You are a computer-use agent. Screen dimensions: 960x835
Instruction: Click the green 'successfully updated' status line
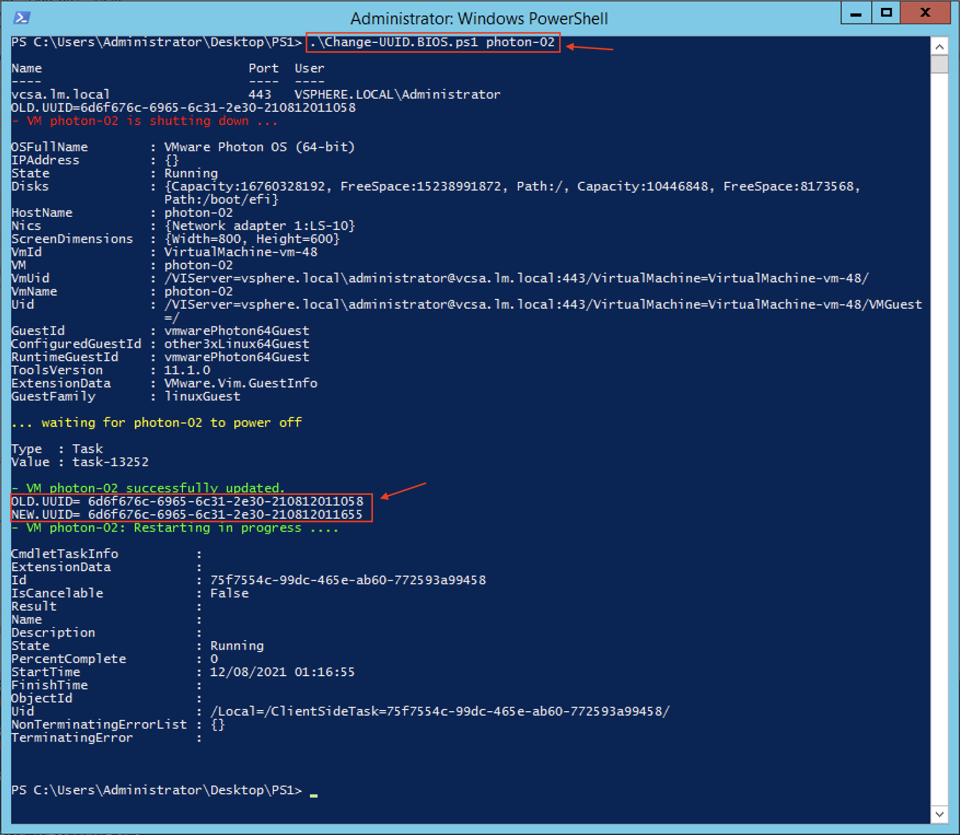(148, 488)
